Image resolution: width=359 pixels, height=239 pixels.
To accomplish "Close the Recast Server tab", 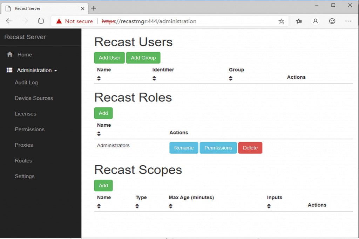I will [83, 9].
